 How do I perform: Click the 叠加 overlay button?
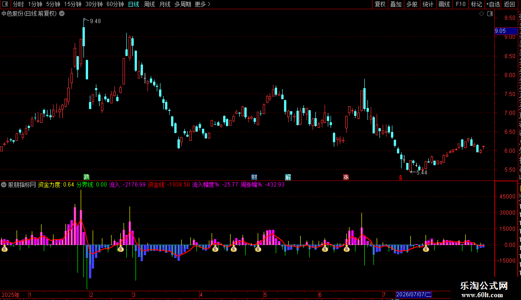[396, 4]
